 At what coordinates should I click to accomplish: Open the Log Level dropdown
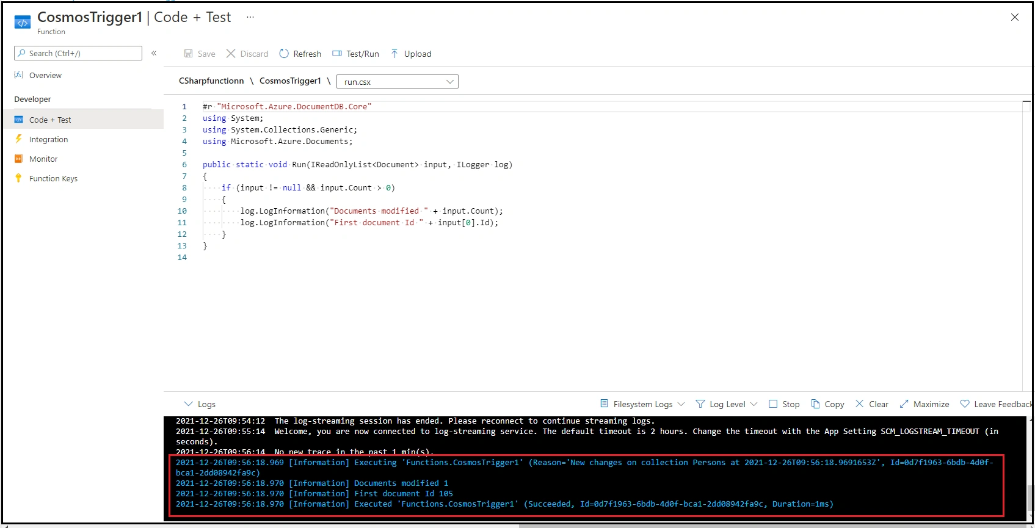click(733, 404)
